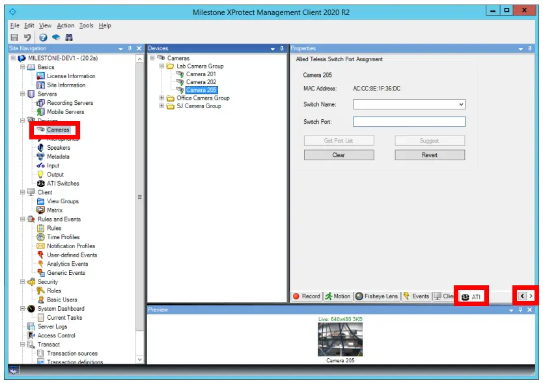This screenshot has width=543, height=383.
Task: Collapse the Rules and Events node
Action: 23,219
